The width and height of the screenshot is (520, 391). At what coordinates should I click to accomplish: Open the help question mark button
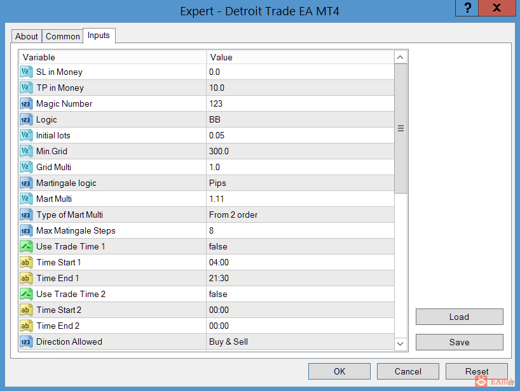(467, 8)
